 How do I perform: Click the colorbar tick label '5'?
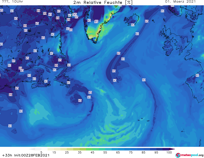pos(41,152)
